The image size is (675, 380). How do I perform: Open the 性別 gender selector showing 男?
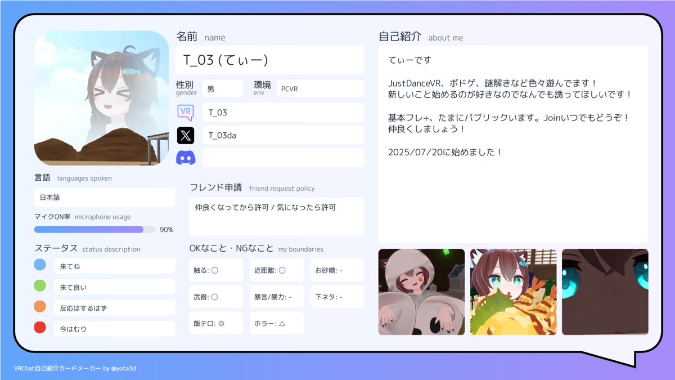[223, 88]
